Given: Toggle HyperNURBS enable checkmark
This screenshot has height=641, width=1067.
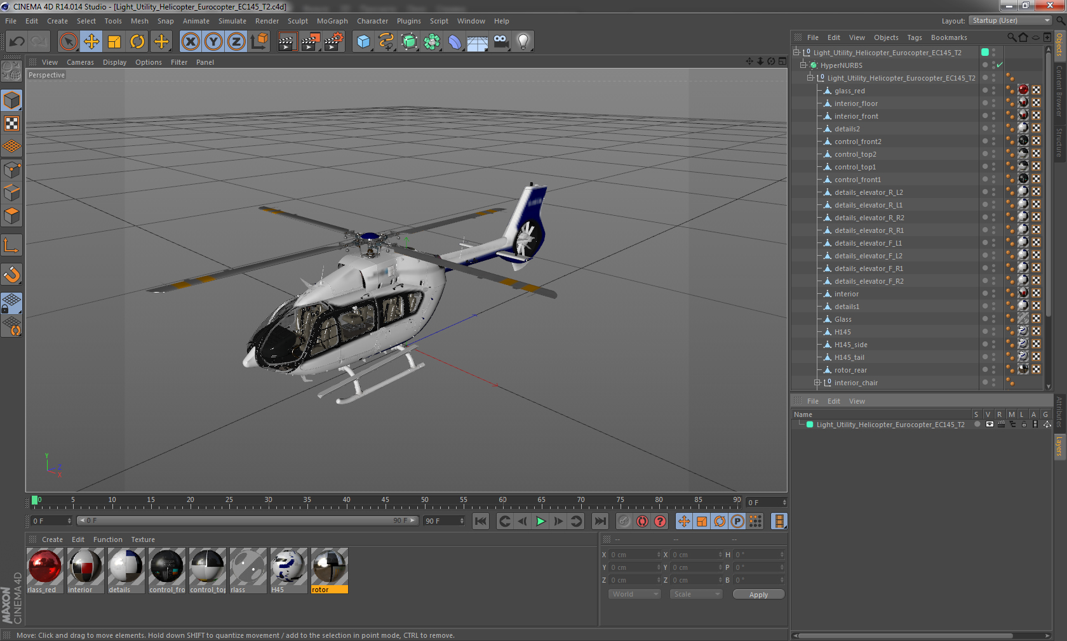Looking at the screenshot, I should 1000,65.
